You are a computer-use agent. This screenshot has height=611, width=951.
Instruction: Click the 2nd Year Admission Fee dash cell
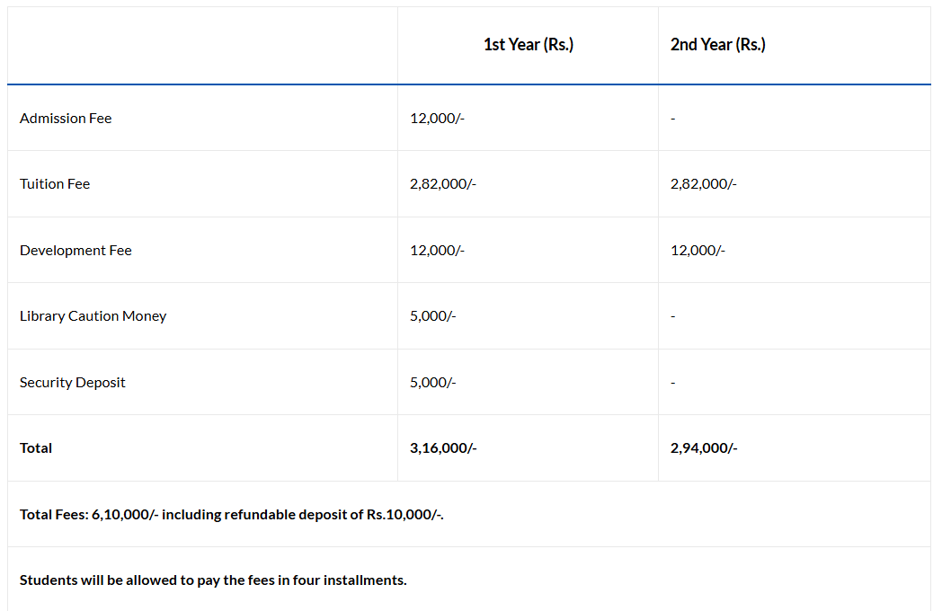(673, 119)
